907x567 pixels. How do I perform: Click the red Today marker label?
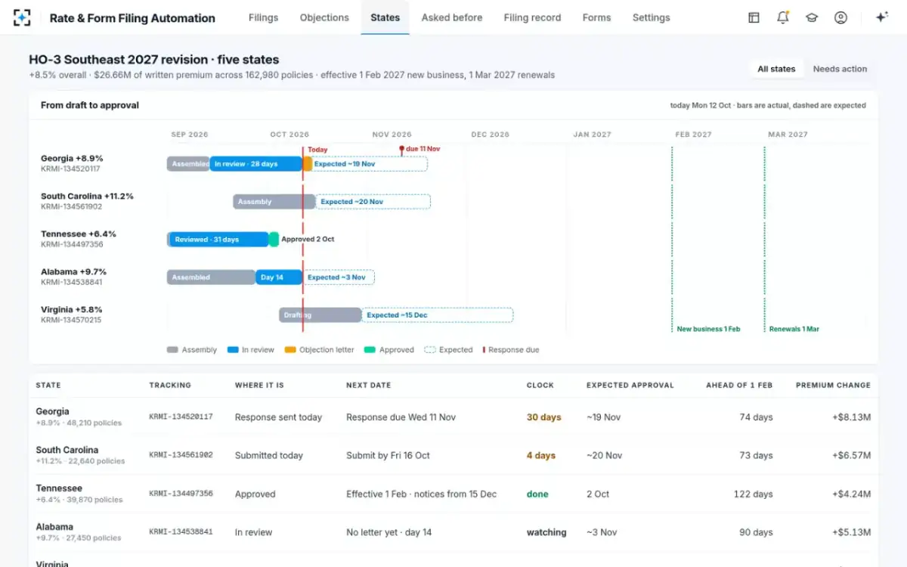point(317,150)
